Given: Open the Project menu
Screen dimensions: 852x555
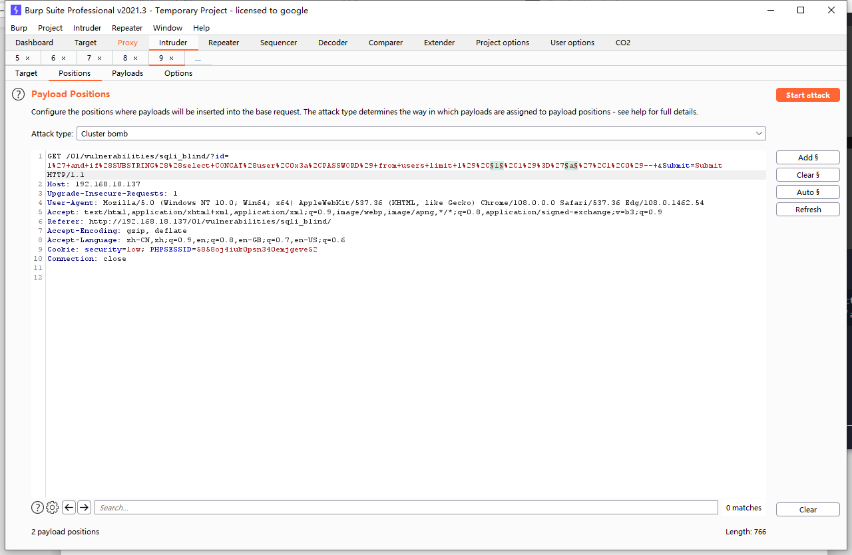Looking at the screenshot, I should 51,28.
